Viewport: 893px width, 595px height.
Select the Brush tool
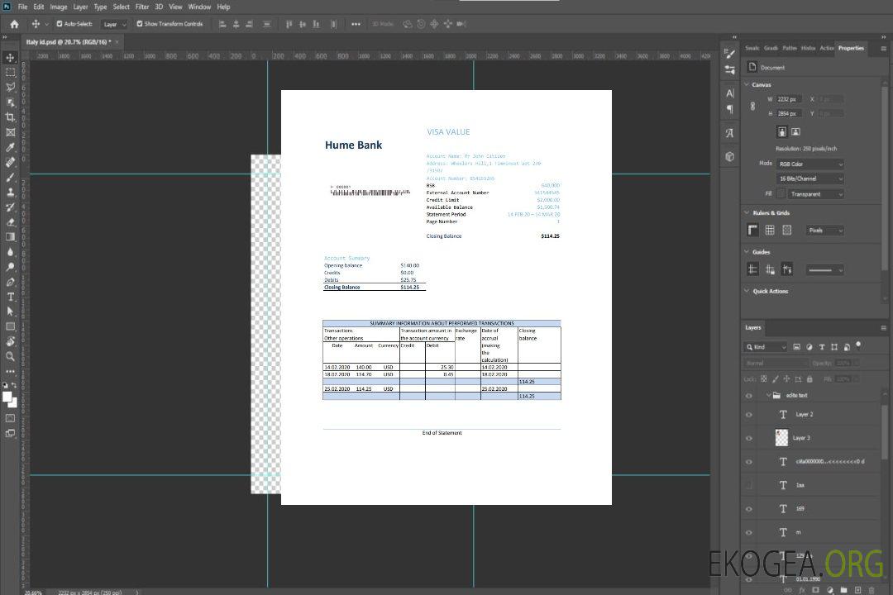[x=10, y=177]
